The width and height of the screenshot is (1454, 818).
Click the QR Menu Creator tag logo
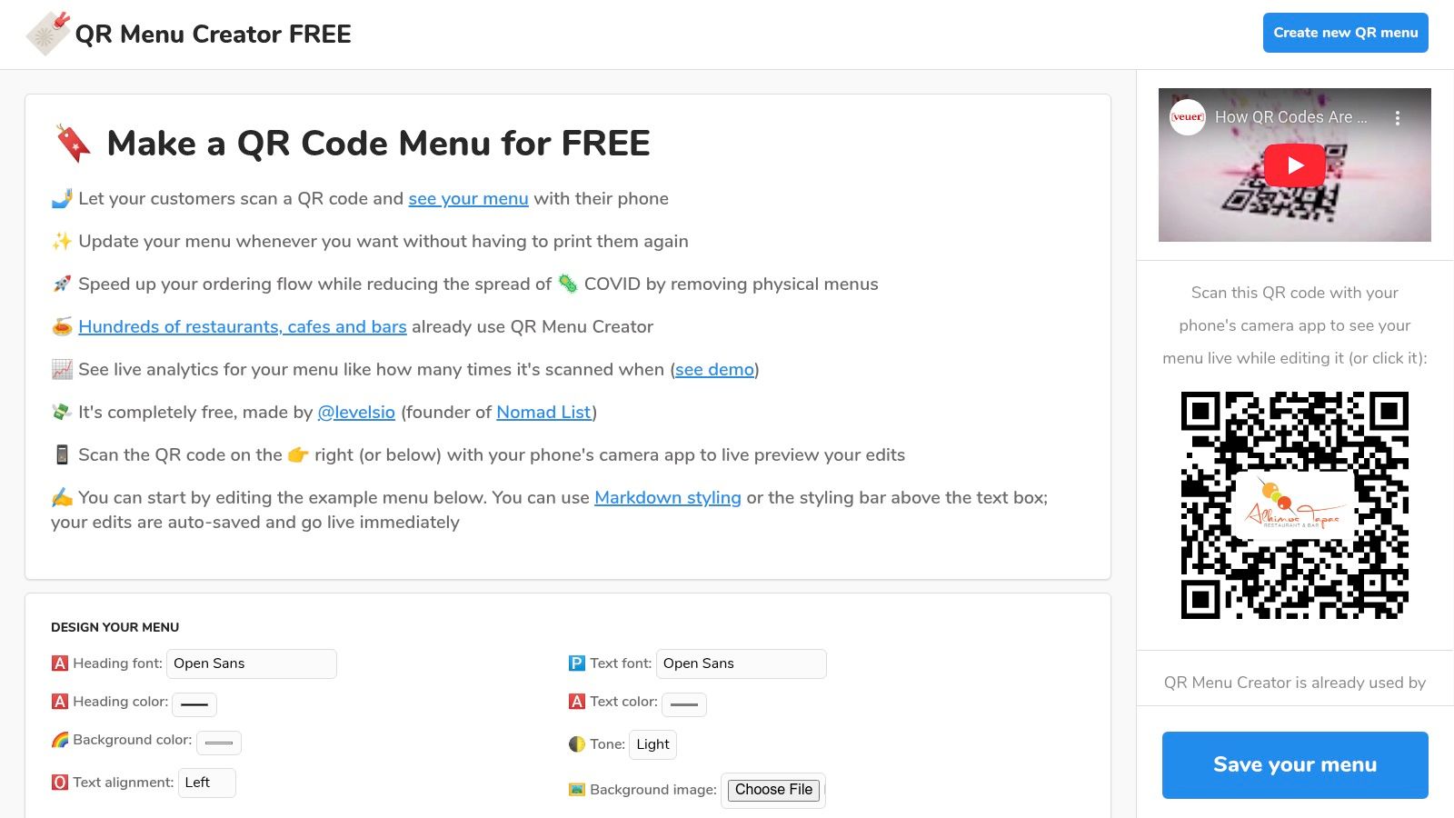pyautogui.click(x=48, y=33)
